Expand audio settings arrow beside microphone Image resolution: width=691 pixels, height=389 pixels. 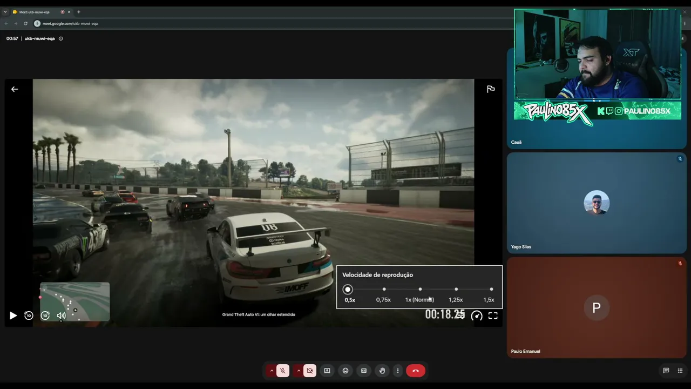272,371
